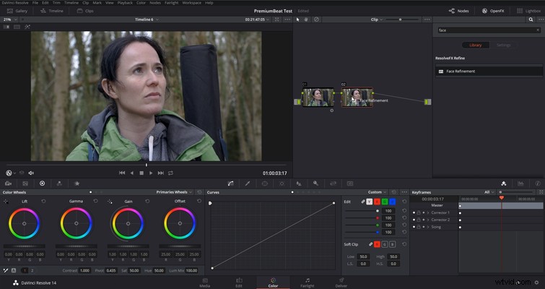Expand the Corrector 1 keyframe track

[x=428, y=212]
